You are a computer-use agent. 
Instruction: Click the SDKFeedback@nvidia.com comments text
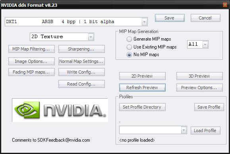click(x=51, y=140)
